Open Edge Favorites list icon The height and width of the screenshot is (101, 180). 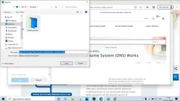click(147, 7)
